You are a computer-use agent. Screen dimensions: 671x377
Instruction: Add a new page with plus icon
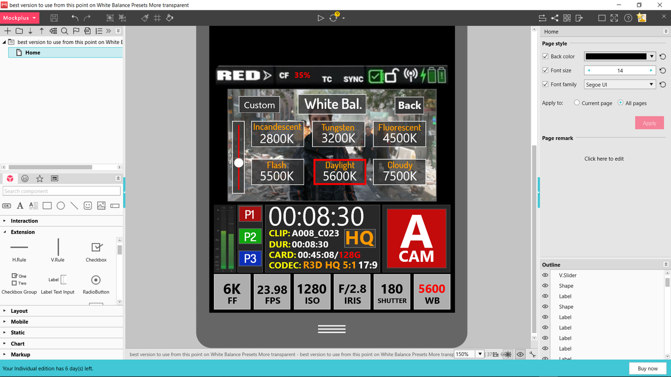(x=7, y=31)
